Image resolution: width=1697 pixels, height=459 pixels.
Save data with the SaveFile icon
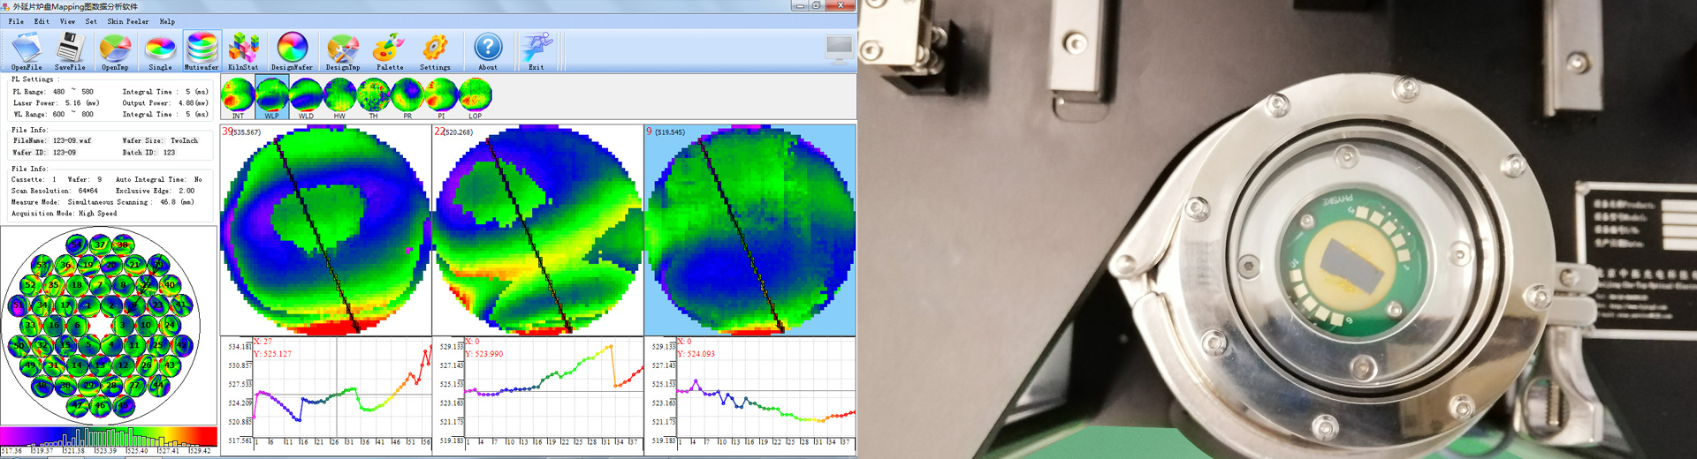(x=70, y=49)
